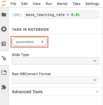Screen dimensions: 103x105
Task: Click the 0.01 value in code
Action: click(75, 15)
